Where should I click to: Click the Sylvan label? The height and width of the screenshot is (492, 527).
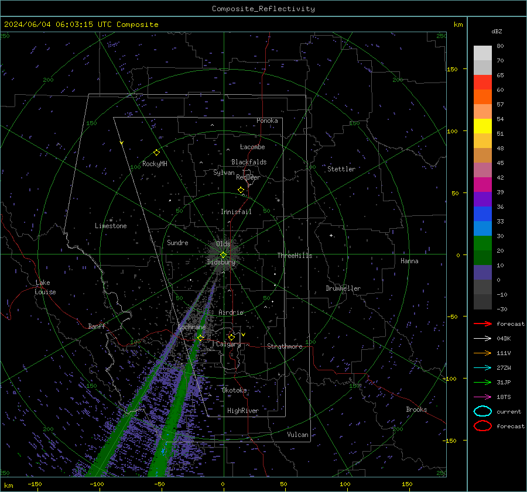224,173
